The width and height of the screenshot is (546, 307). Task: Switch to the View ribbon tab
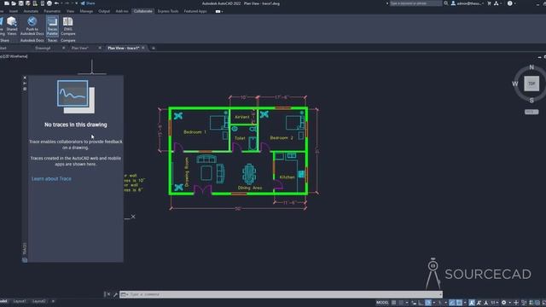tap(70, 11)
